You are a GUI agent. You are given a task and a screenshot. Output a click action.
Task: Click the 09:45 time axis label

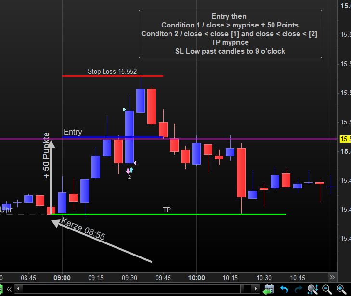pyautogui.click(x=163, y=278)
